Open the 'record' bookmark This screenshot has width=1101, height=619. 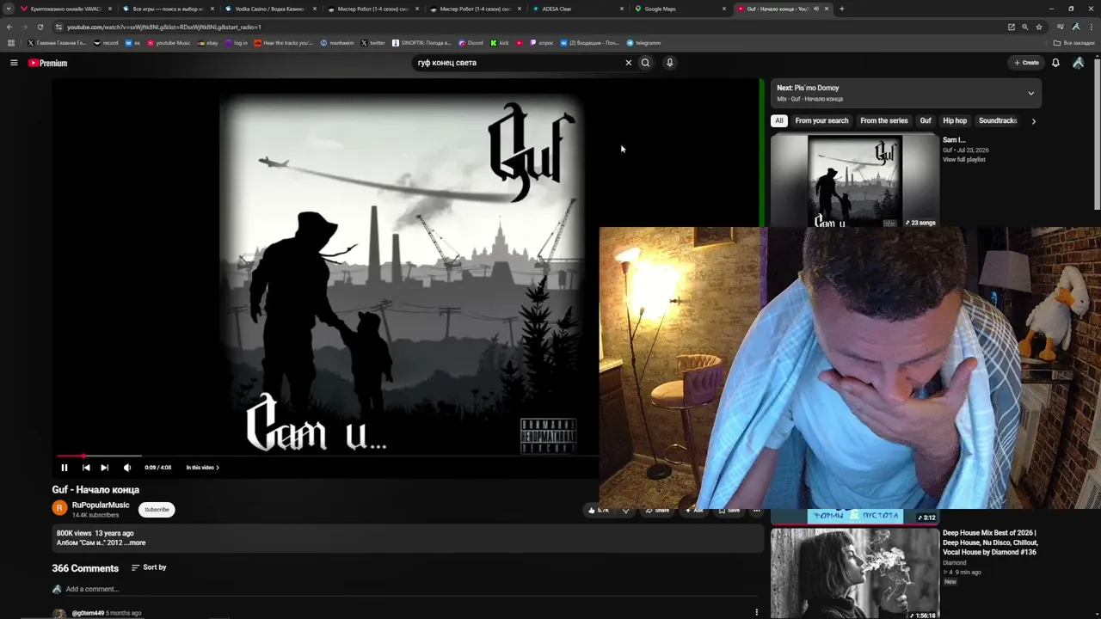[x=106, y=43]
